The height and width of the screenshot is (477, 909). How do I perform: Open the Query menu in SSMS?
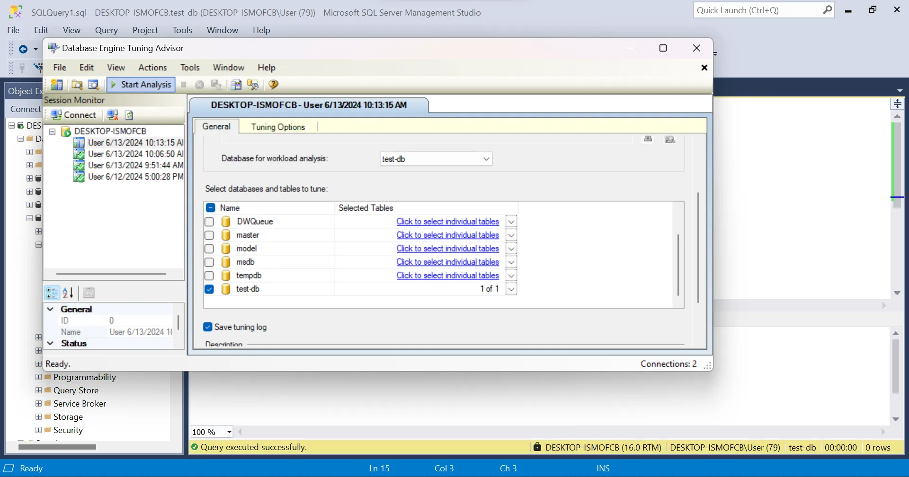(106, 30)
